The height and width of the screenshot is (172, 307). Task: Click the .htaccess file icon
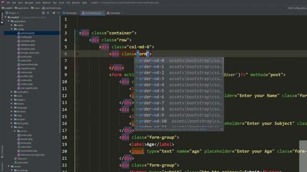pos(16,159)
